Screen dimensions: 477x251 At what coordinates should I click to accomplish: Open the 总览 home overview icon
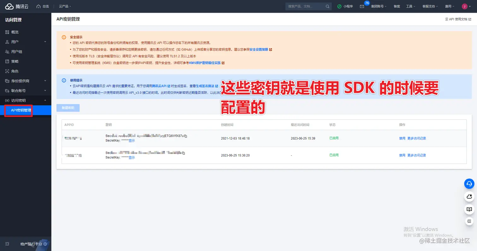[x=39, y=6]
